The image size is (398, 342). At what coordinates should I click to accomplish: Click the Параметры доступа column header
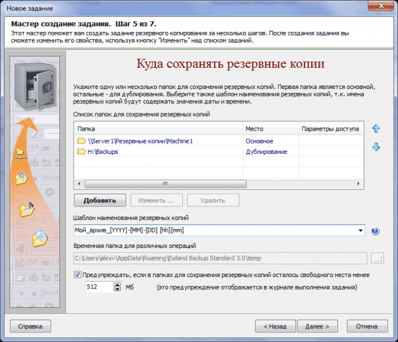[x=331, y=129]
